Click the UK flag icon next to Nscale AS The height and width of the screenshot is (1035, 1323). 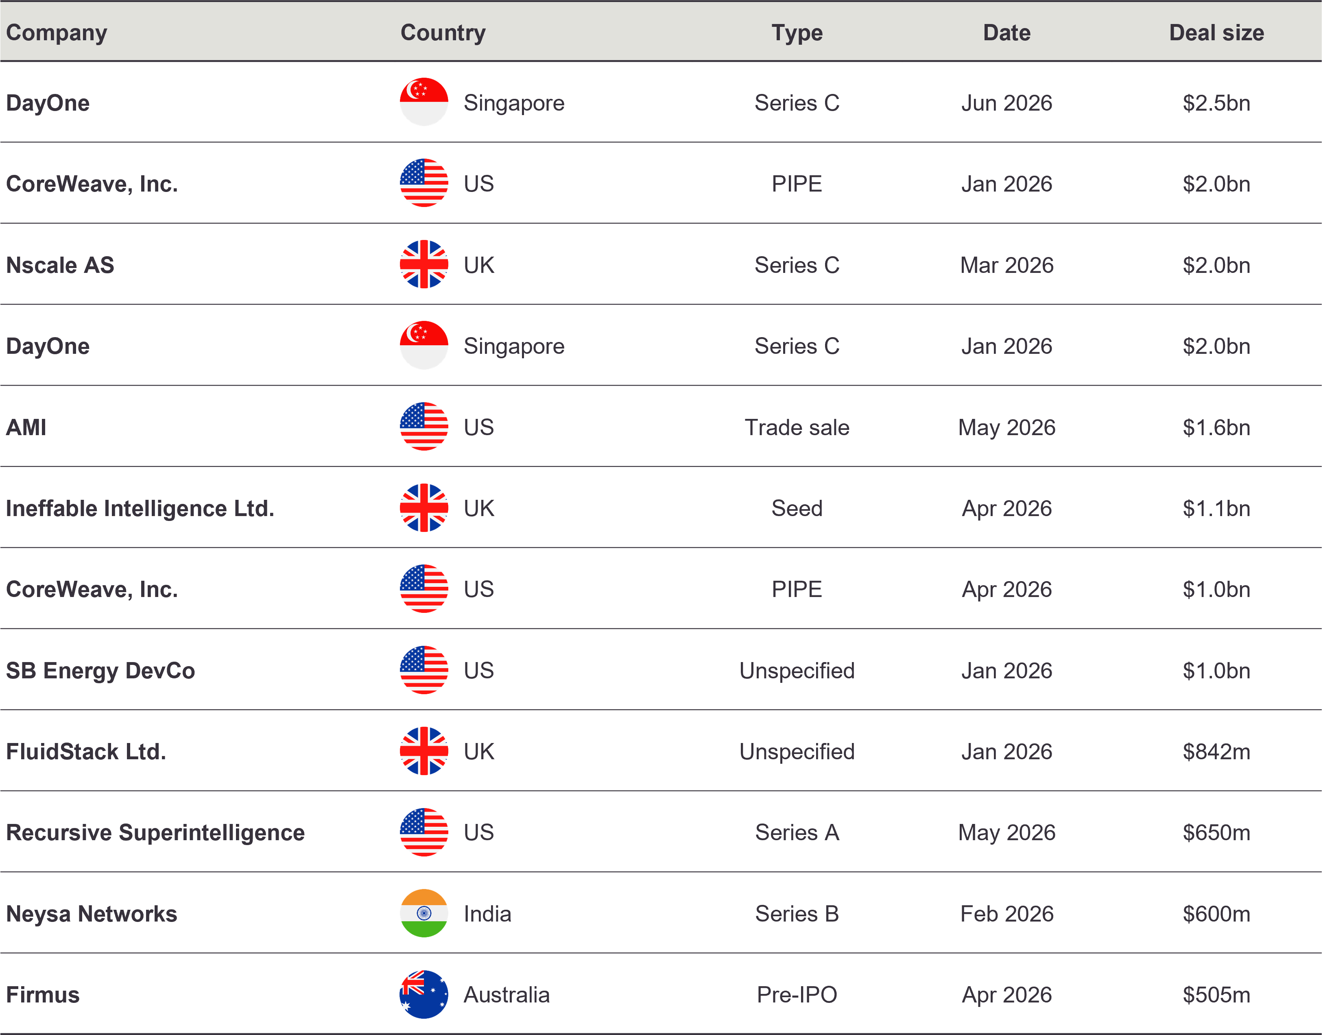[424, 264]
